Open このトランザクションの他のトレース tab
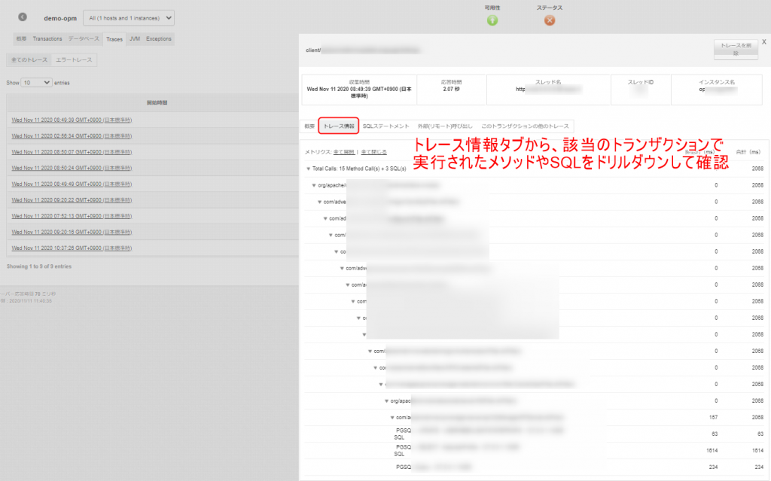Image resolution: width=771 pixels, height=481 pixels. pos(525,126)
